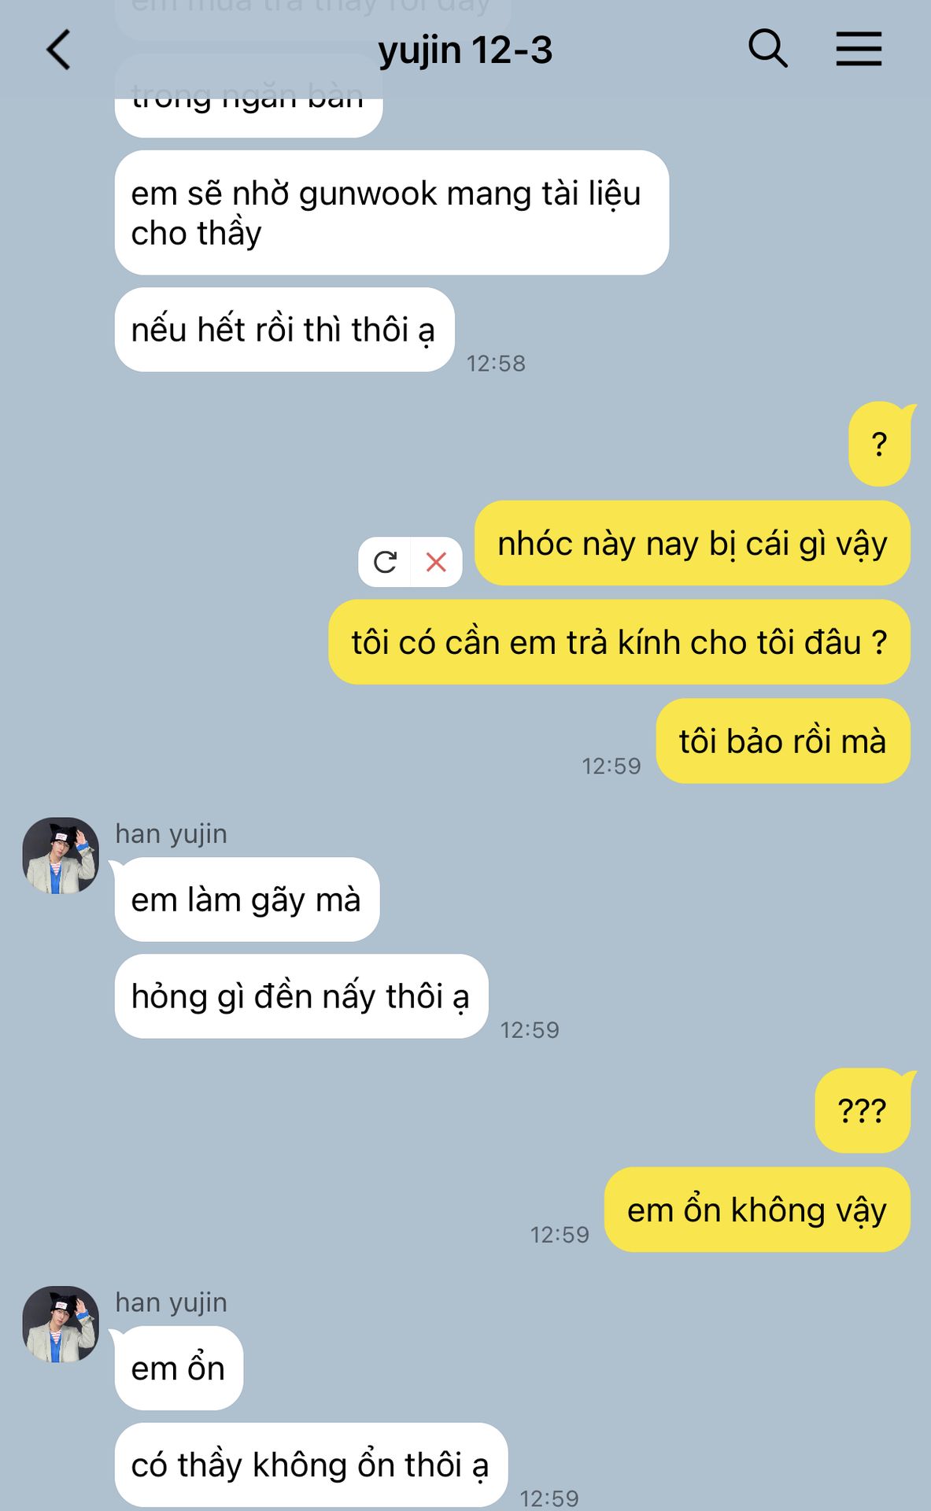The image size is (931, 1511).
Task: Select message 'nếu hết rồi thì thôi ạ'
Action: (284, 330)
